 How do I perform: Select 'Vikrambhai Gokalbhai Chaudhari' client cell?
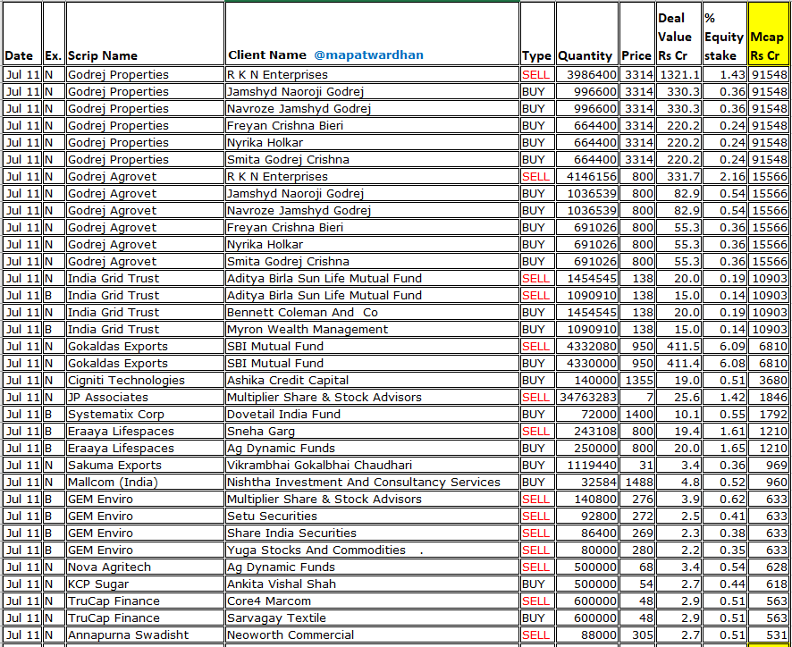coord(372,466)
